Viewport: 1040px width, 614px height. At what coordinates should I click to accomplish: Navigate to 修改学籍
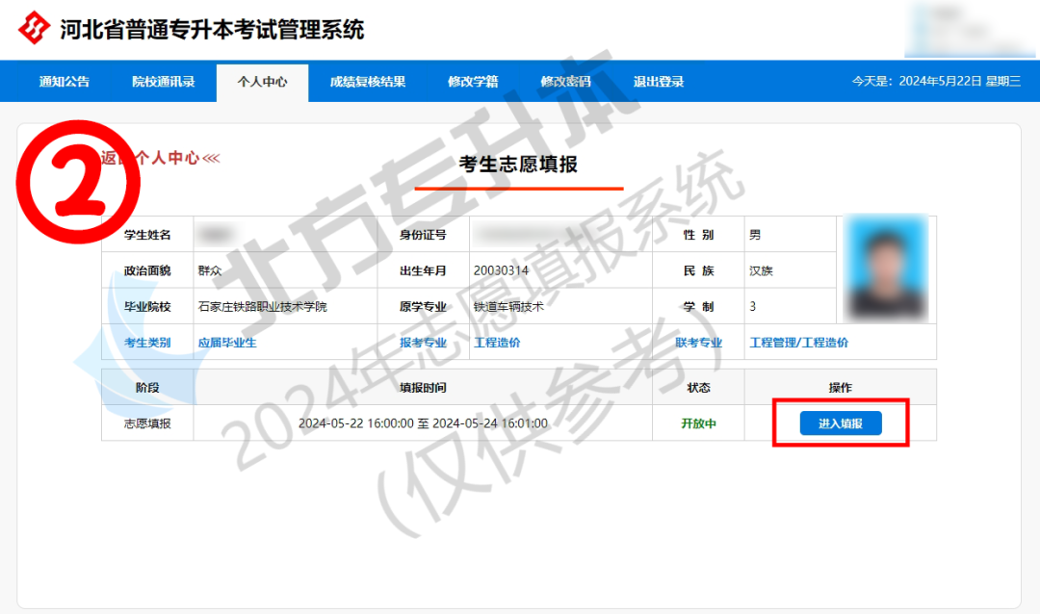(x=473, y=82)
